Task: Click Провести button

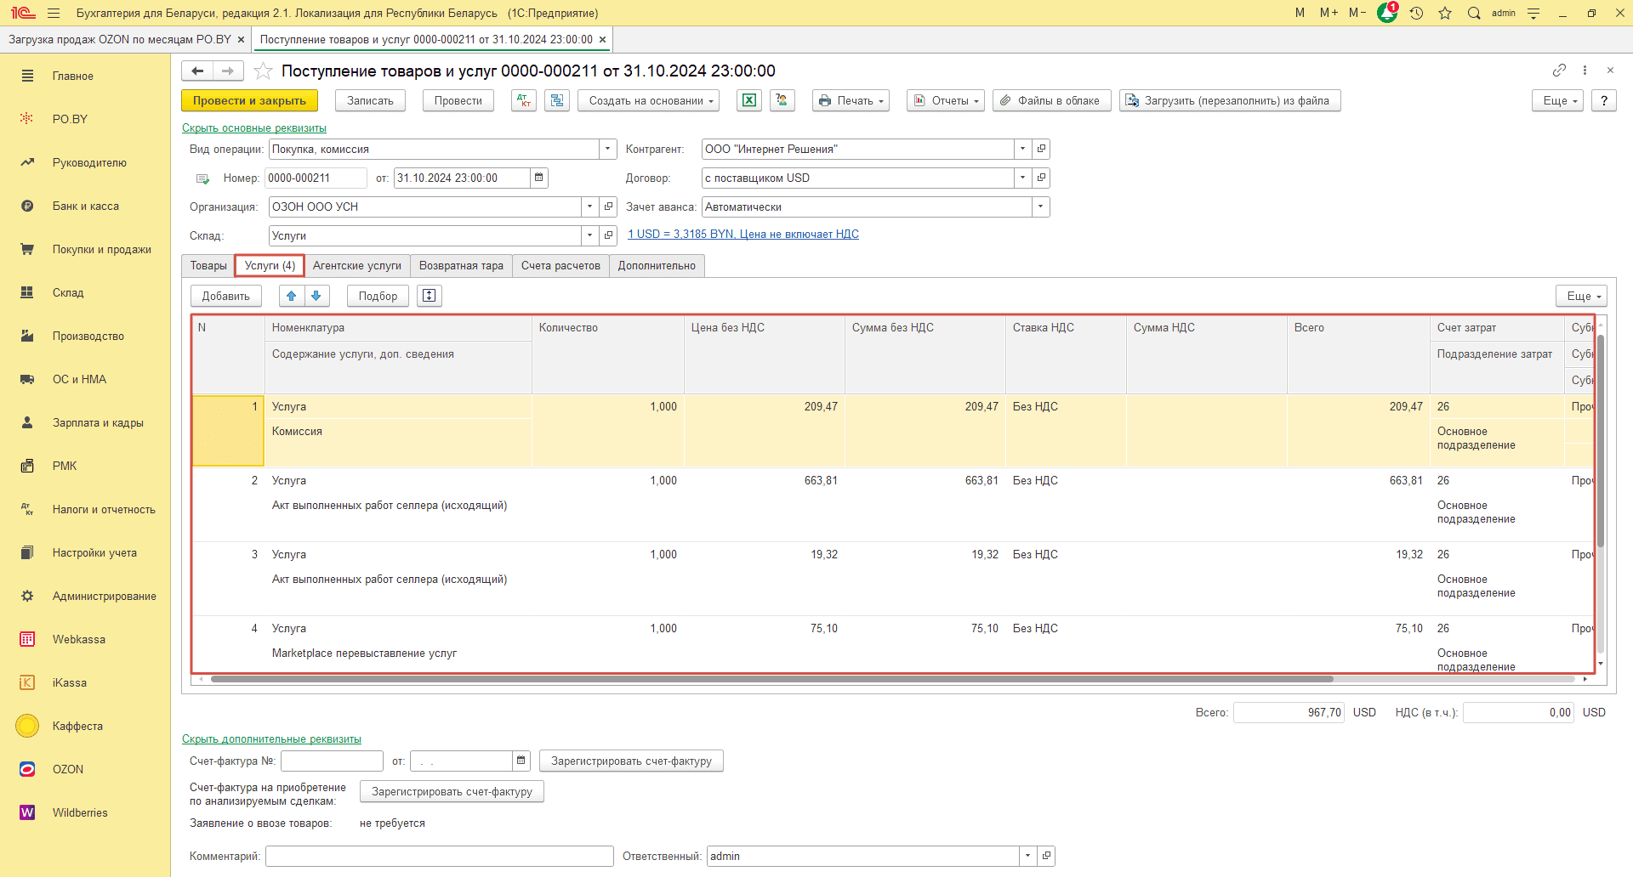Action: tap(458, 100)
